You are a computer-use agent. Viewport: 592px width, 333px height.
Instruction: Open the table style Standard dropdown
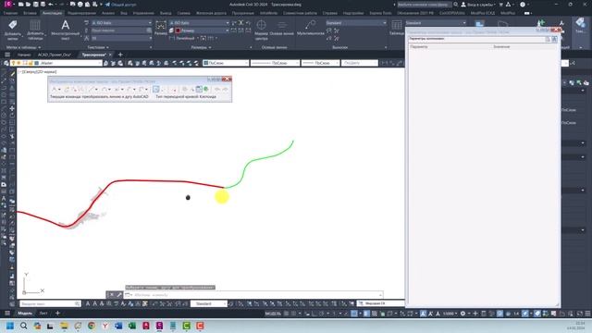click(x=436, y=23)
